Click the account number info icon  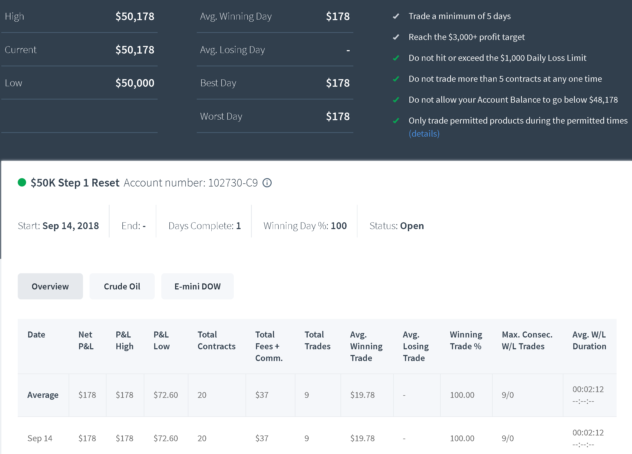pos(267,183)
